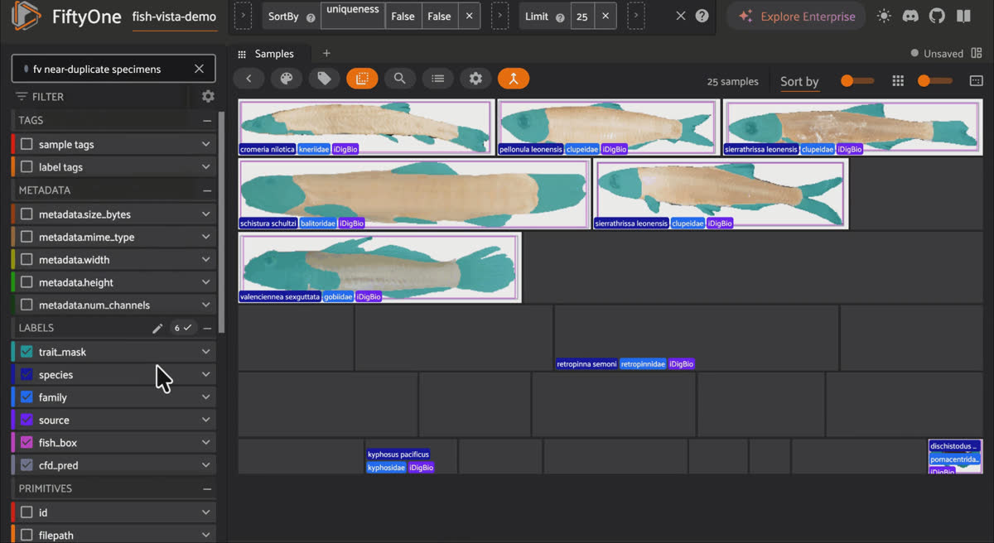Edit the limit value 25
The image size is (994, 543).
point(582,17)
